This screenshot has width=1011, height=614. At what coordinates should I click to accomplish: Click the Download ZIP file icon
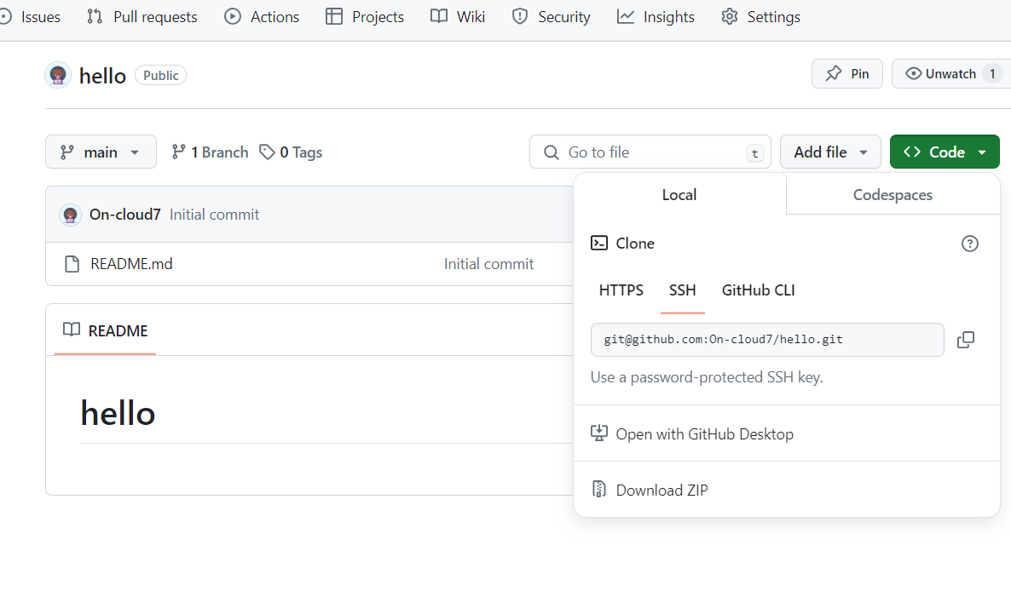pyautogui.click(x=599, y=490)
